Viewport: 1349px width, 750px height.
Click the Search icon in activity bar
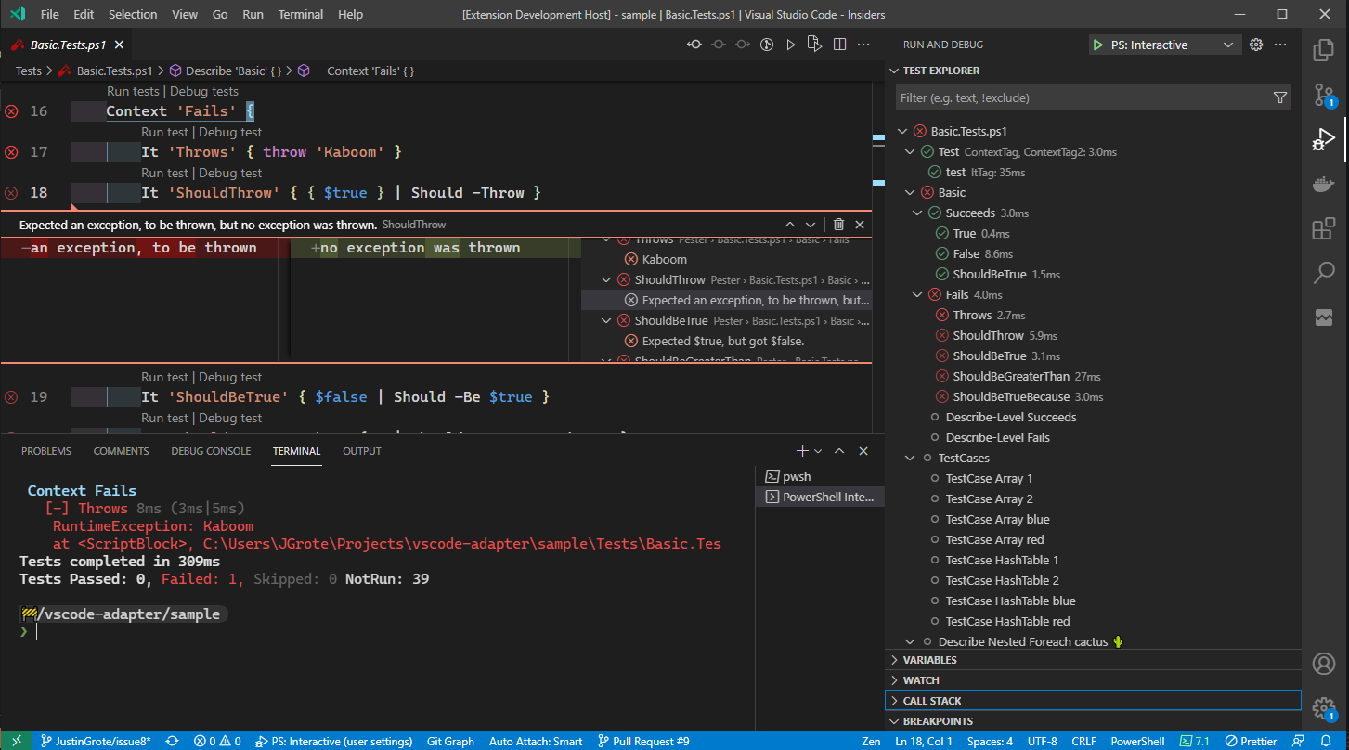[x=1323, y=273]
